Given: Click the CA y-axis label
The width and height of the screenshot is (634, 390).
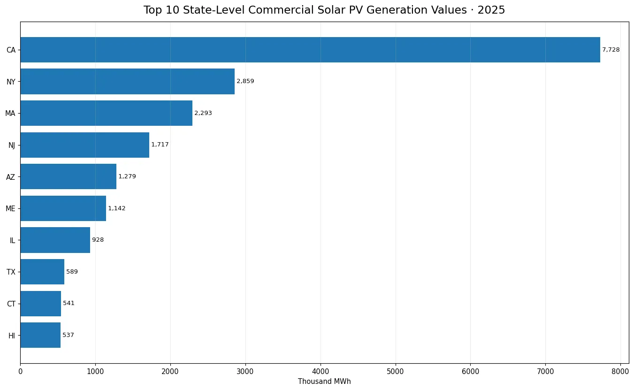Looking at the screenshot, I should pyautogui.click(x=11, y=50).
